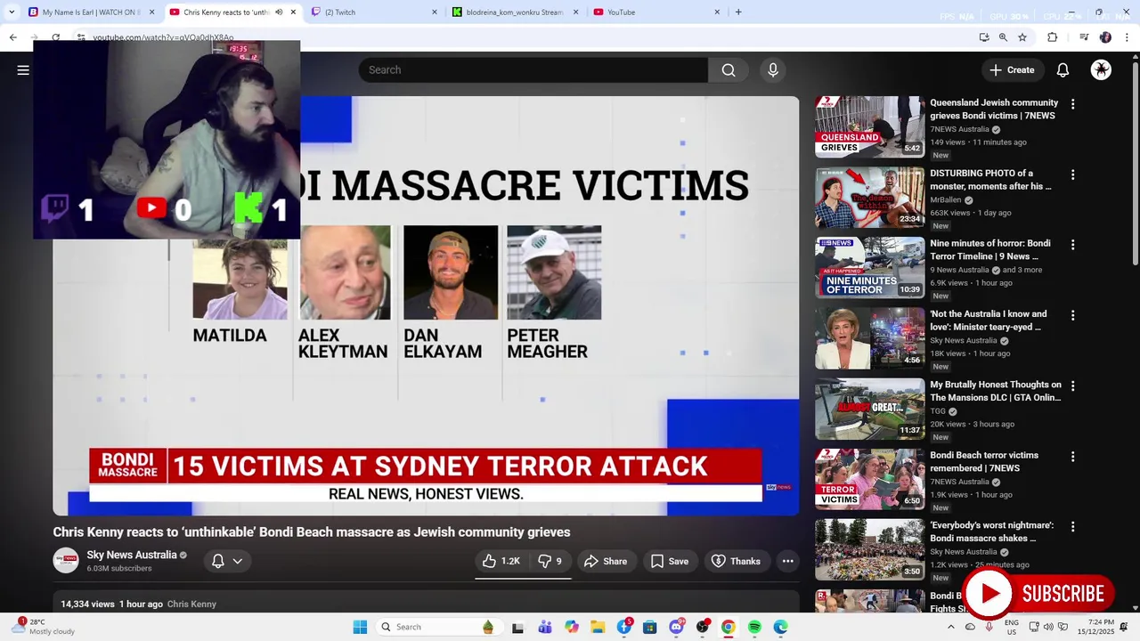Open the browser extensions puzzle icon

[1053, 37]
